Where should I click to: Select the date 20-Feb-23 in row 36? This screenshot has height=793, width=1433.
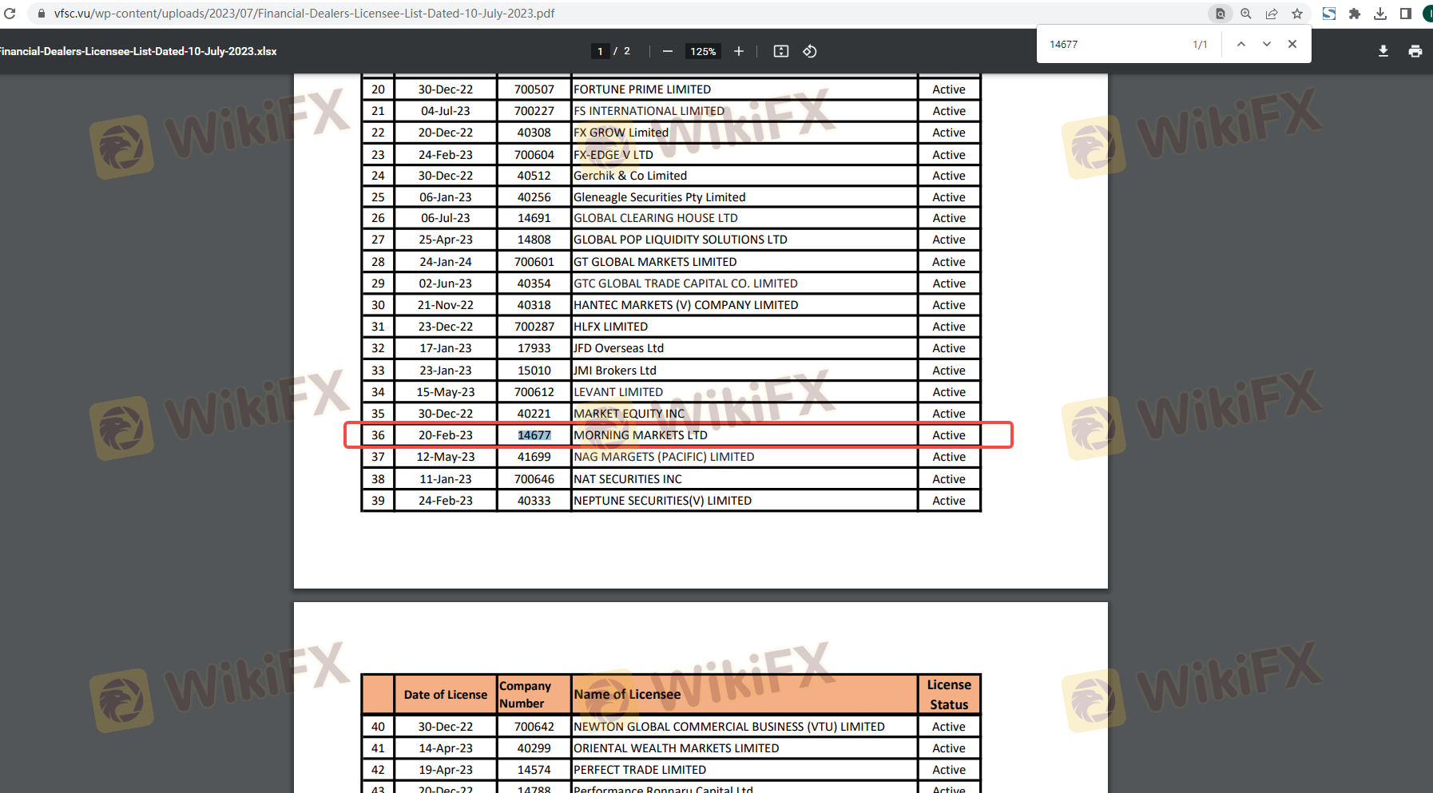[x=446, y=435]
